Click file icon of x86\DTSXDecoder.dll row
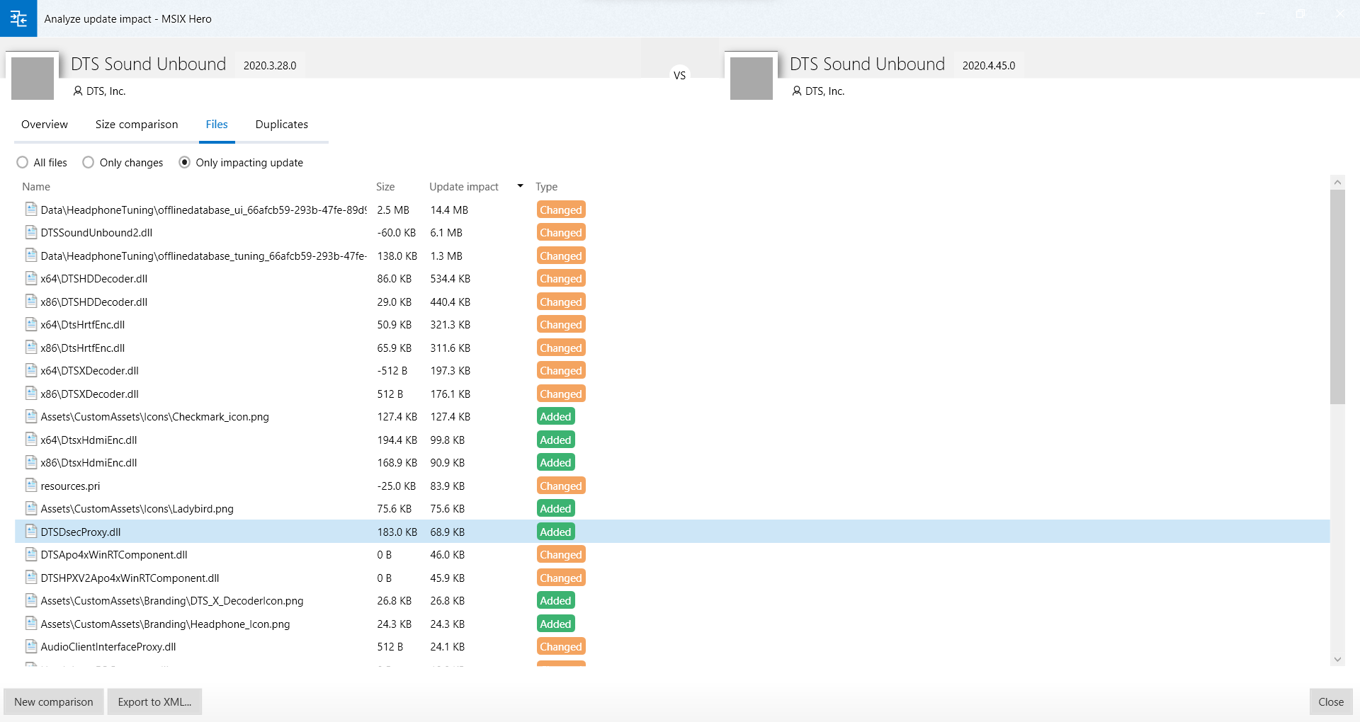Image resolution: width=1360 pixels, height=722 pixels. click(x=31, y=394)
